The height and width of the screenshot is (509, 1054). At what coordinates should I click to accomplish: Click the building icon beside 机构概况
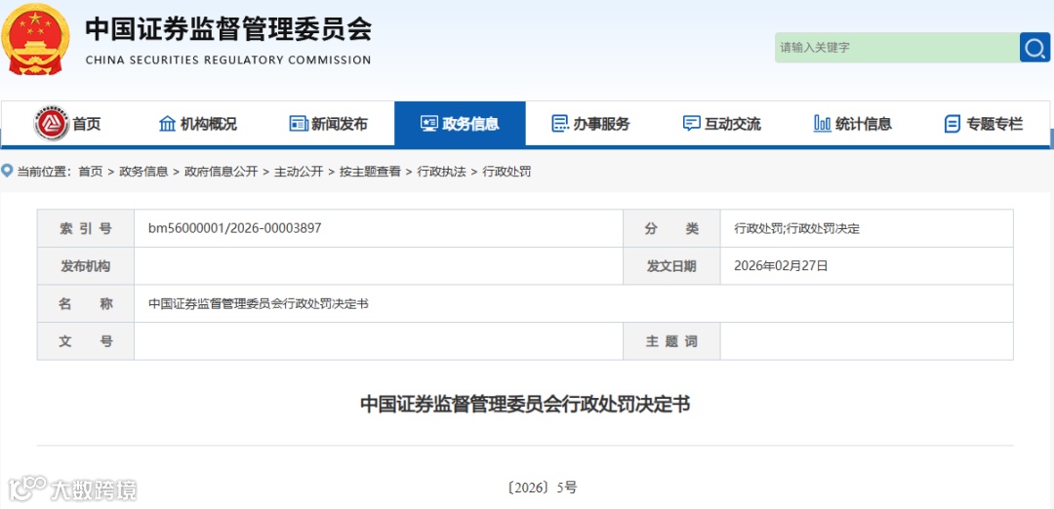point(167,124)
